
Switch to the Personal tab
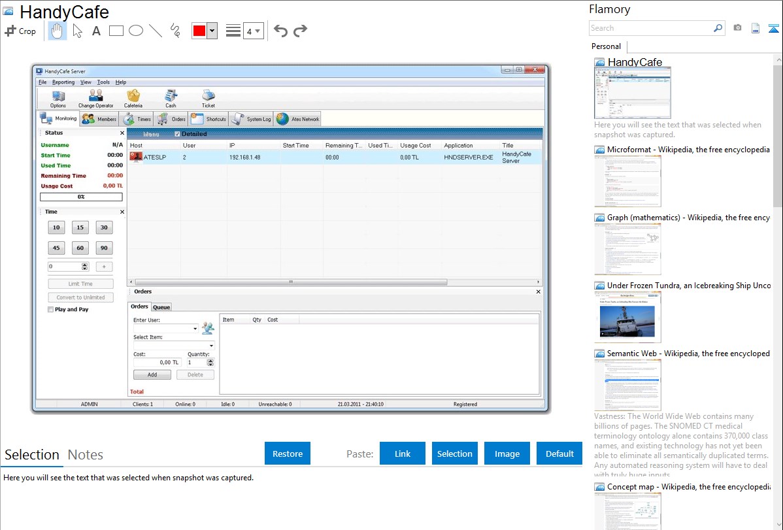click(x=607, y=46)
